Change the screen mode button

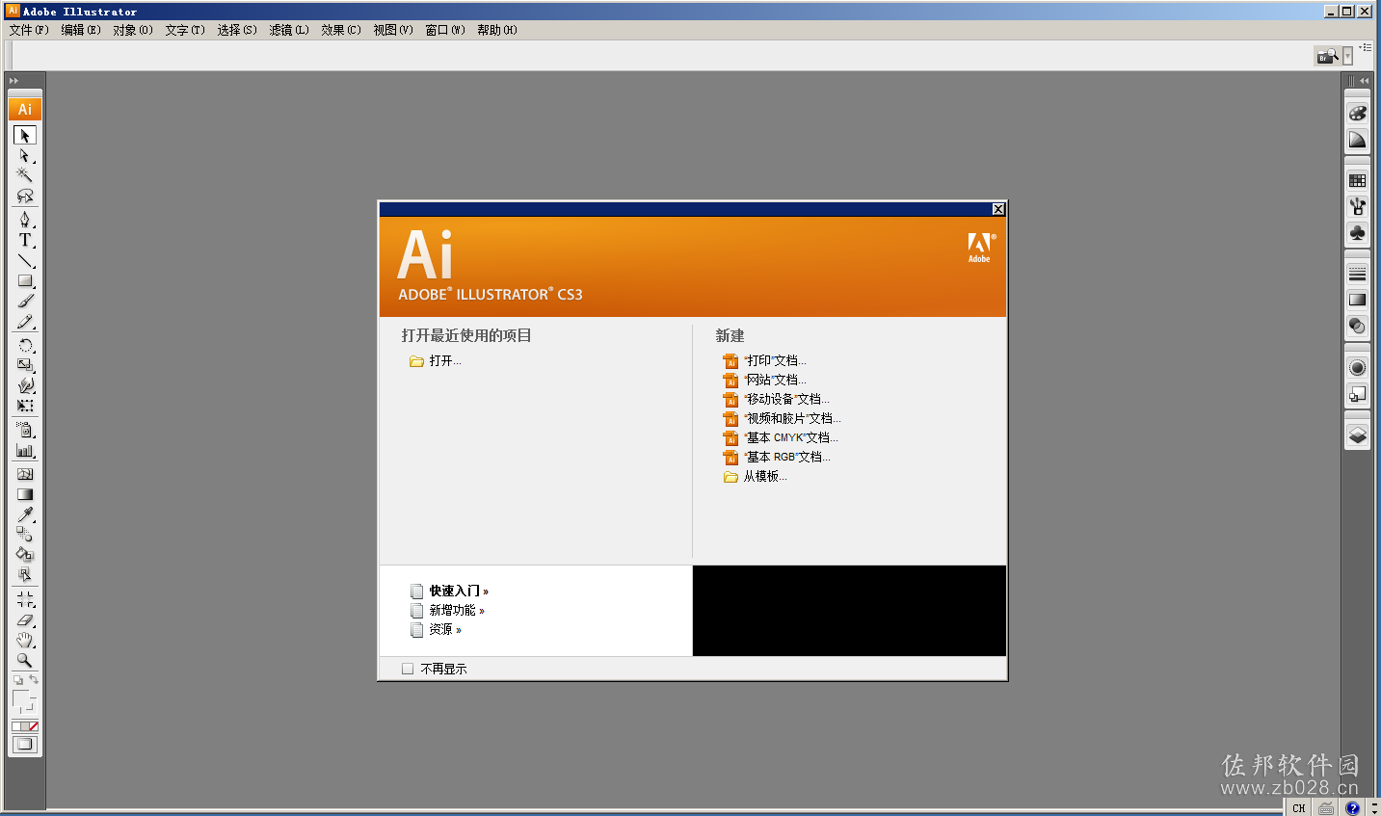point(25,744)
